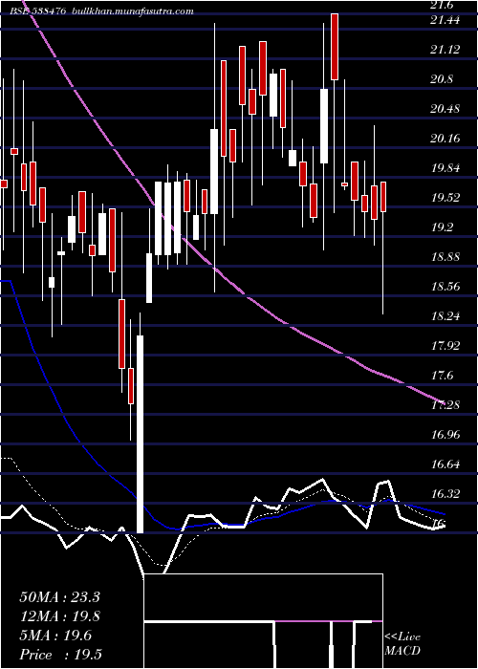Select the 16.64 price axis label
This screenshot has width=478, height=669.
(x=445, y=464)
